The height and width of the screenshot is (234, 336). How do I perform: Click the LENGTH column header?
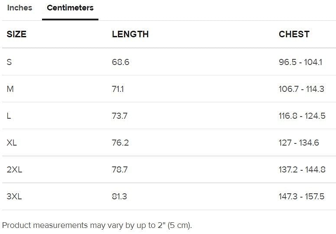point(130,34)
